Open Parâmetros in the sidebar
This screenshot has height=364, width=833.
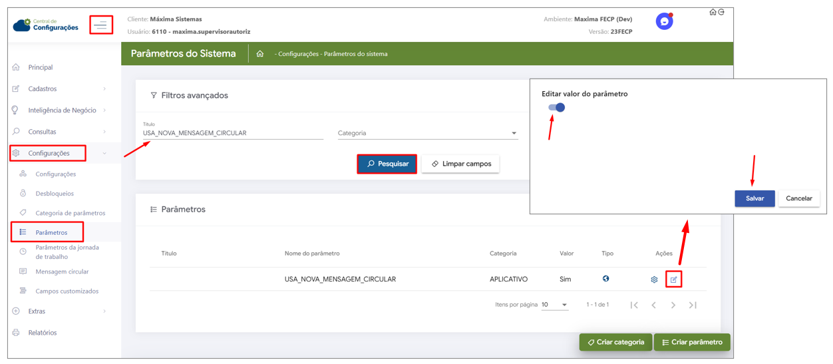coord(51,232)
